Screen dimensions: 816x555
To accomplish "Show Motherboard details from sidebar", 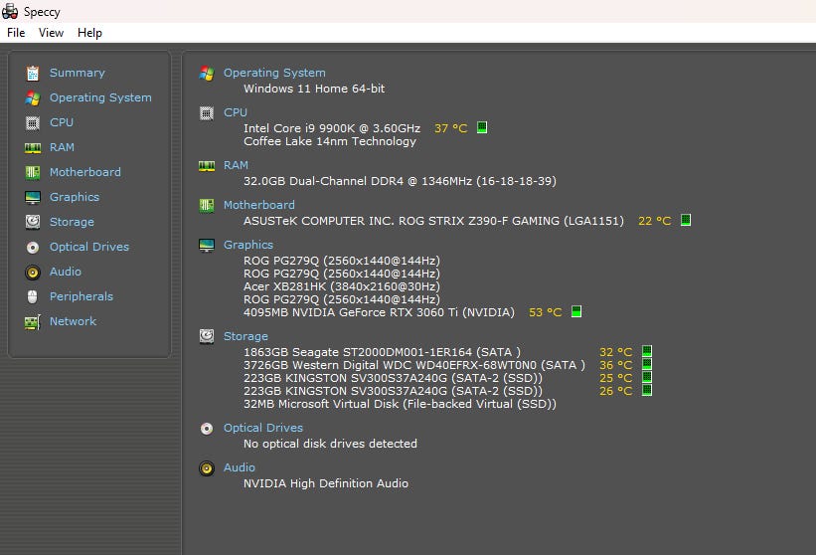I will point(84,172).
